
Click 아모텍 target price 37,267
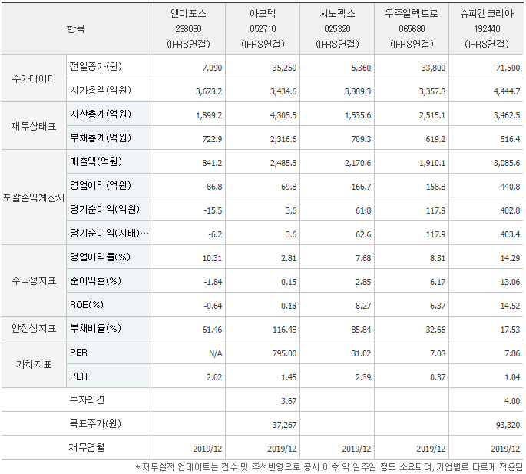click(284, 426)
